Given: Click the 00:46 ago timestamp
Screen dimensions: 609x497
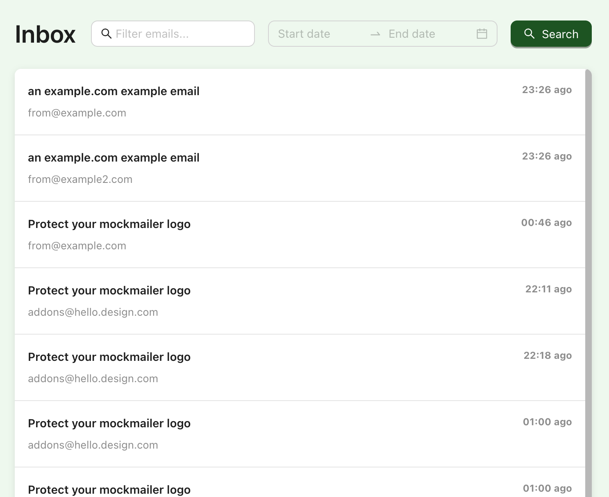Looking at the screenshot, I should coord(546,223).
